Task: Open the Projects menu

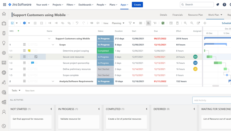Action: 58,5
